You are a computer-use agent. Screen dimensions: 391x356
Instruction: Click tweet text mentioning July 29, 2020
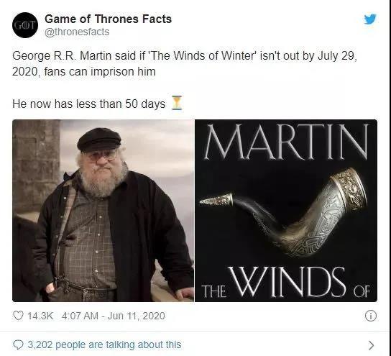tap(185, 63)
